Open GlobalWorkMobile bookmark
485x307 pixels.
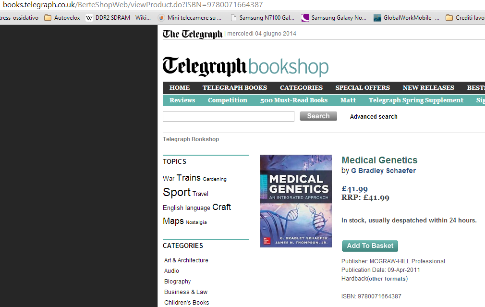(406, 18)
